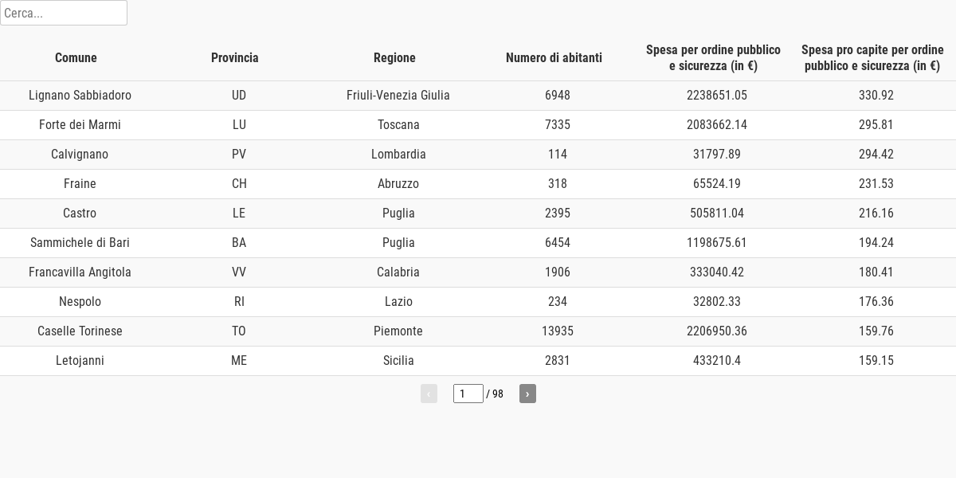Viewport: 956px width, 478px height.
Task: Click the previous page arrow
Action: (x=429, y=394)
